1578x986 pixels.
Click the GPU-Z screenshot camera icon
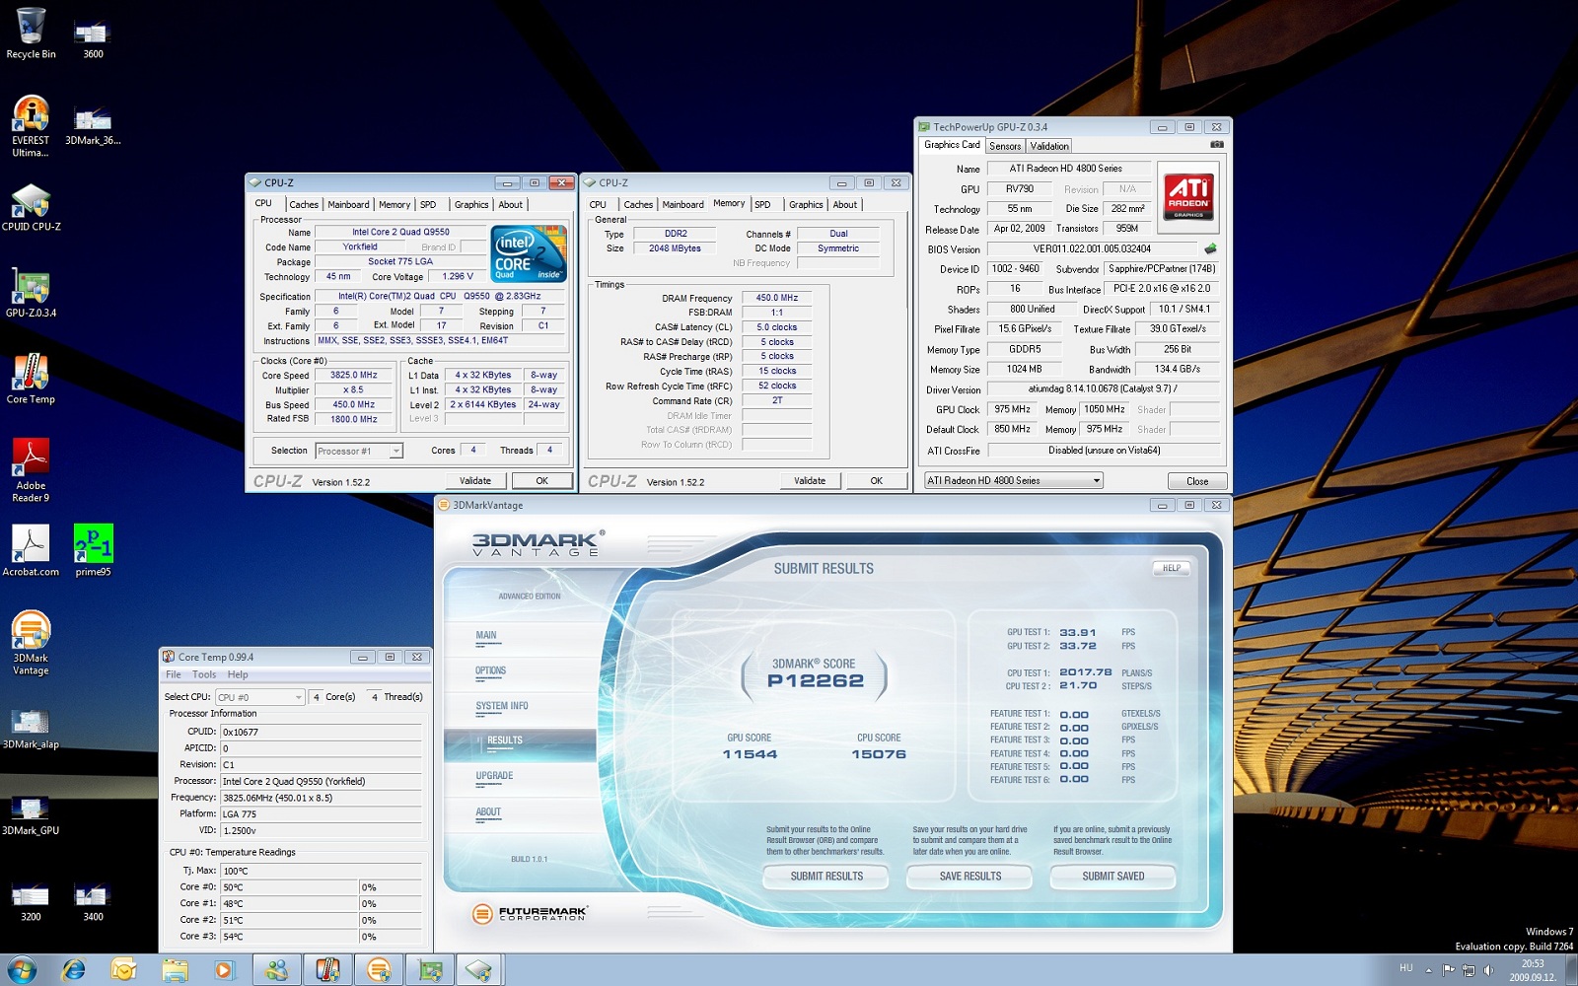tap(1216, 145)
